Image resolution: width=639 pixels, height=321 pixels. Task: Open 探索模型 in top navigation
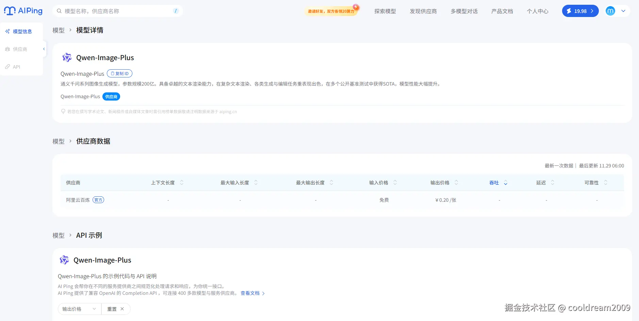(x=385, y=11)
